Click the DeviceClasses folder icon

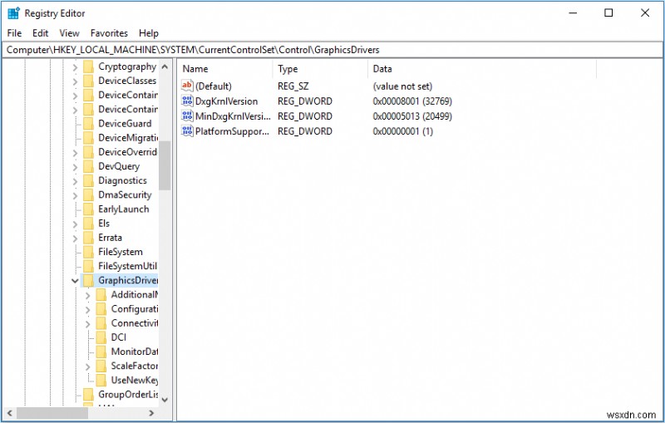tap(88, 81)
